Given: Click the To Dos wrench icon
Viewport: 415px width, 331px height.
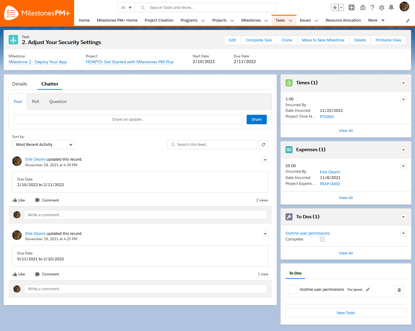Looking at the screenshot, I should pyautogui.click(x=289, y=217).
